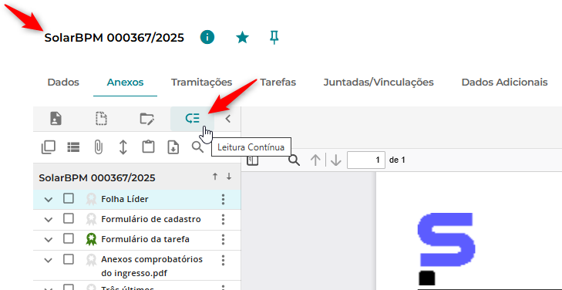Click the list view icon

click(x=73, y=147)
